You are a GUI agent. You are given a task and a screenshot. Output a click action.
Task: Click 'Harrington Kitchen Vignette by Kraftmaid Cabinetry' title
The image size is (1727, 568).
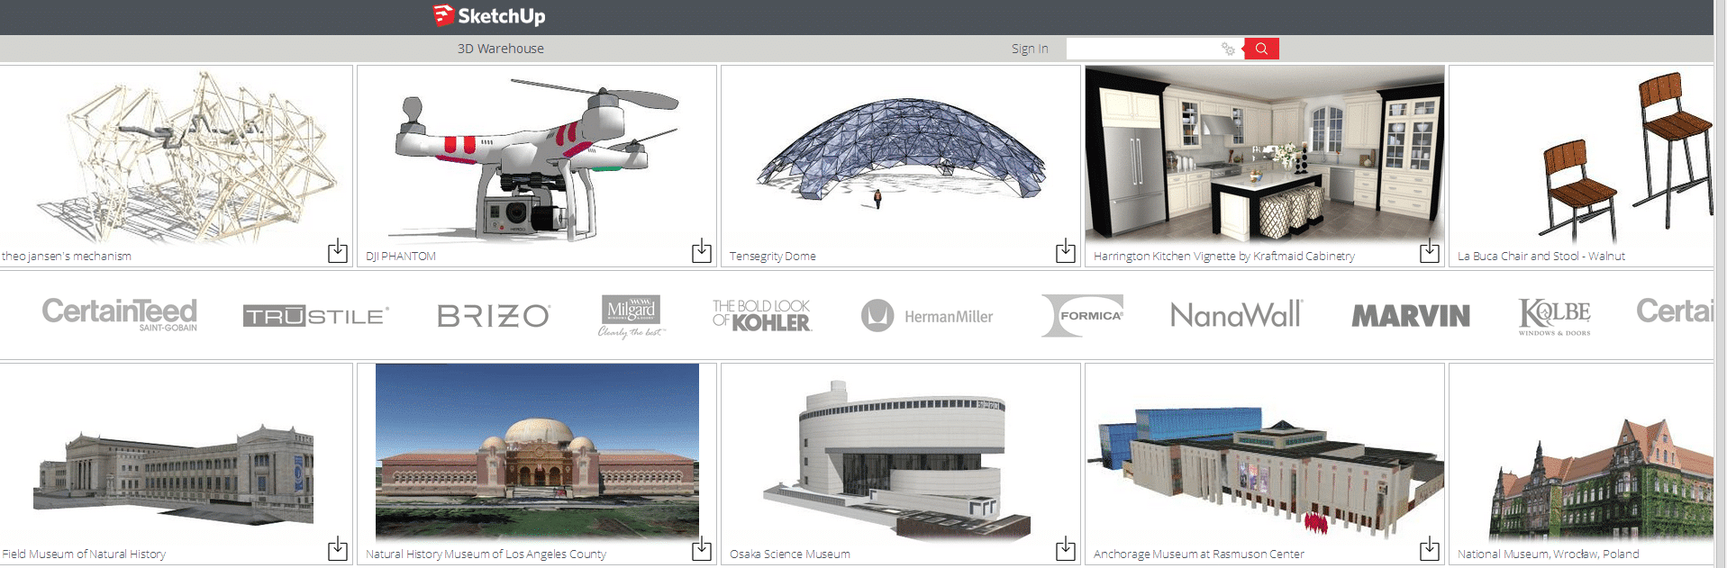[1224, 257]
